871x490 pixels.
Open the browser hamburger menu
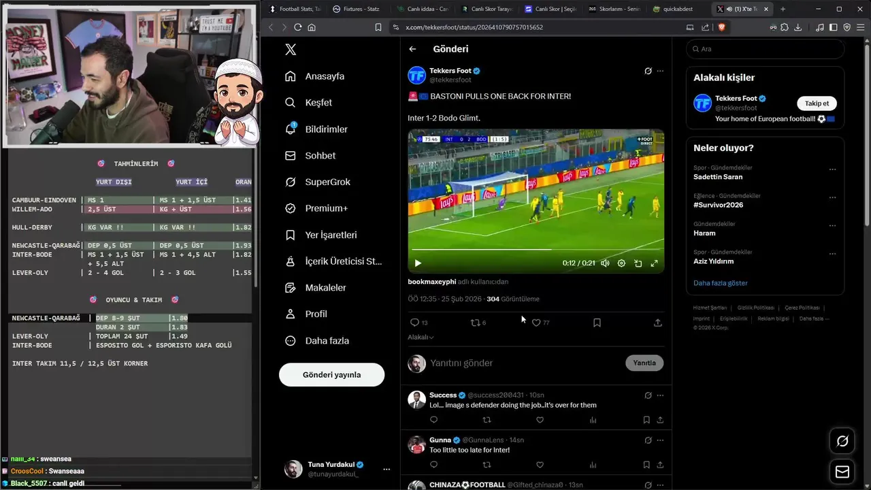(x=860, y=27)
